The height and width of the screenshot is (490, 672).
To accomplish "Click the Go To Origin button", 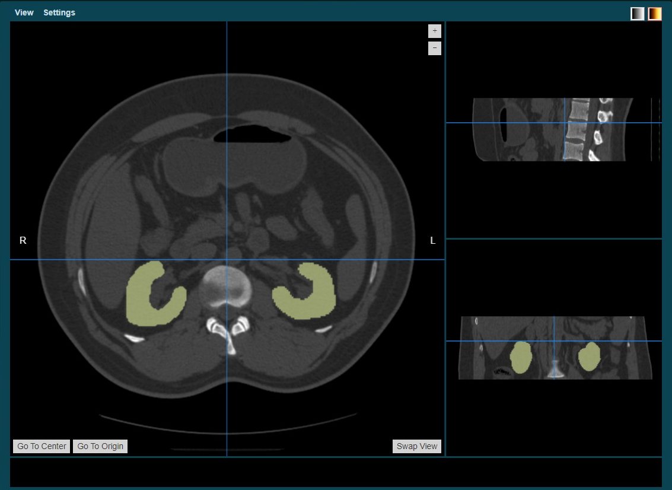I will (x=100, y=446).
